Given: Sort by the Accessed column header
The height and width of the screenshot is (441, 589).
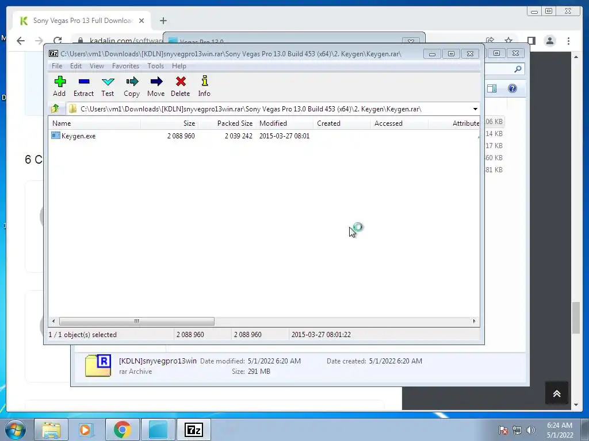Looking at the screenshot, I should pos(399,123).
